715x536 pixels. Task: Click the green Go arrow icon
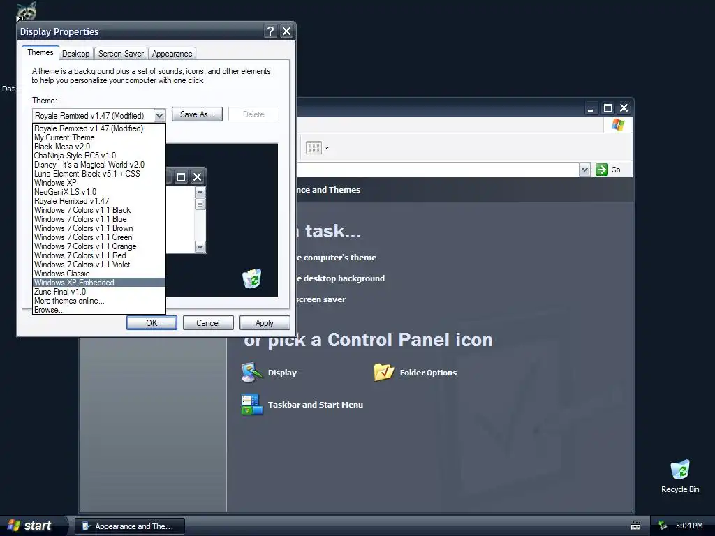pos(601,170)
